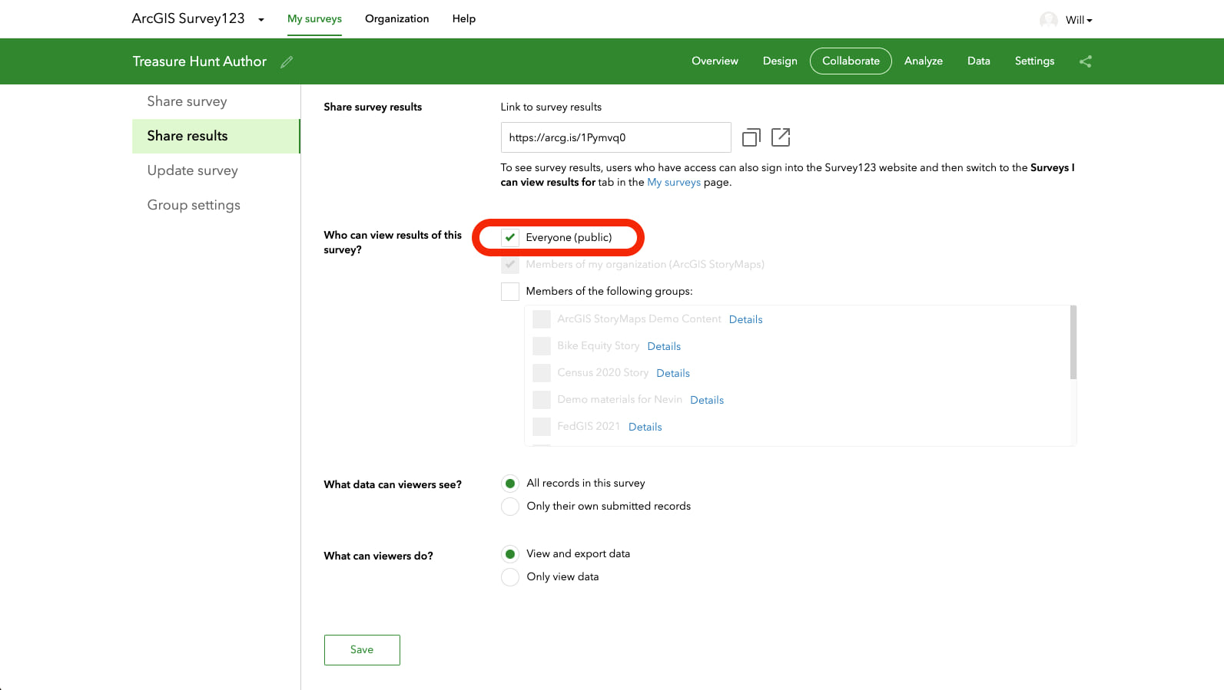The image size is (1224, 690).
Task: Open results link in new window icon
Action: (x=780, y=137)
